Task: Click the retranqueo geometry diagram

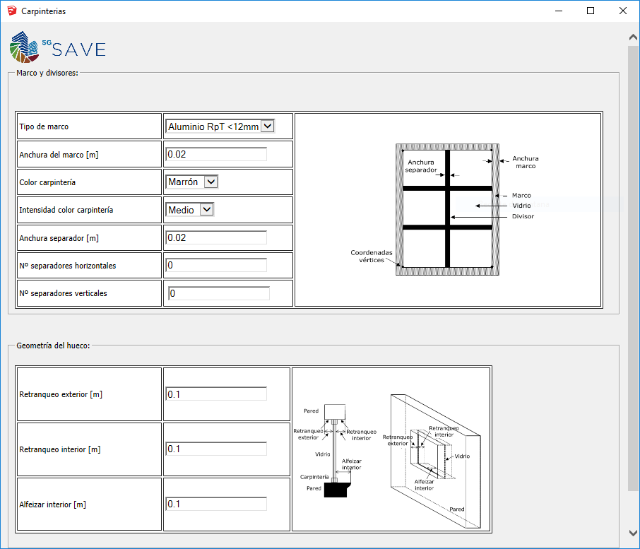Action: point(391,449)
